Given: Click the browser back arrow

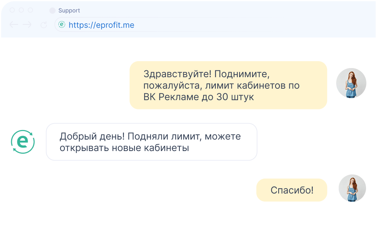Looking at the screenshot, I should coord(14,24).
